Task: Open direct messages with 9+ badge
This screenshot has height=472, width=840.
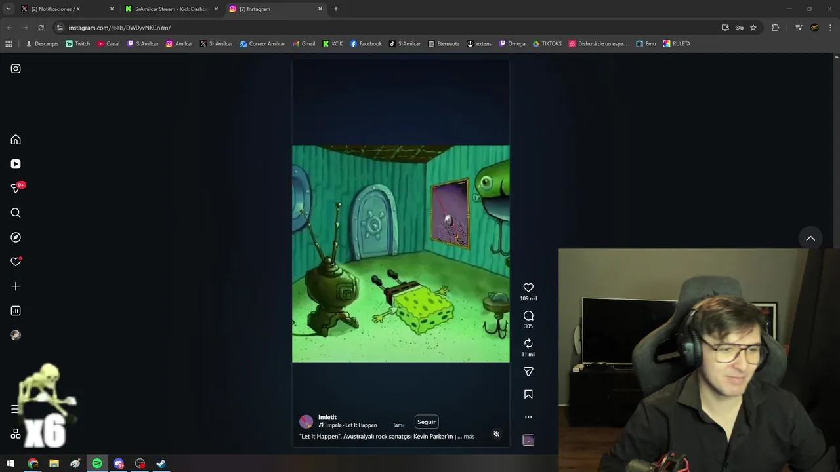Action: 17,187
